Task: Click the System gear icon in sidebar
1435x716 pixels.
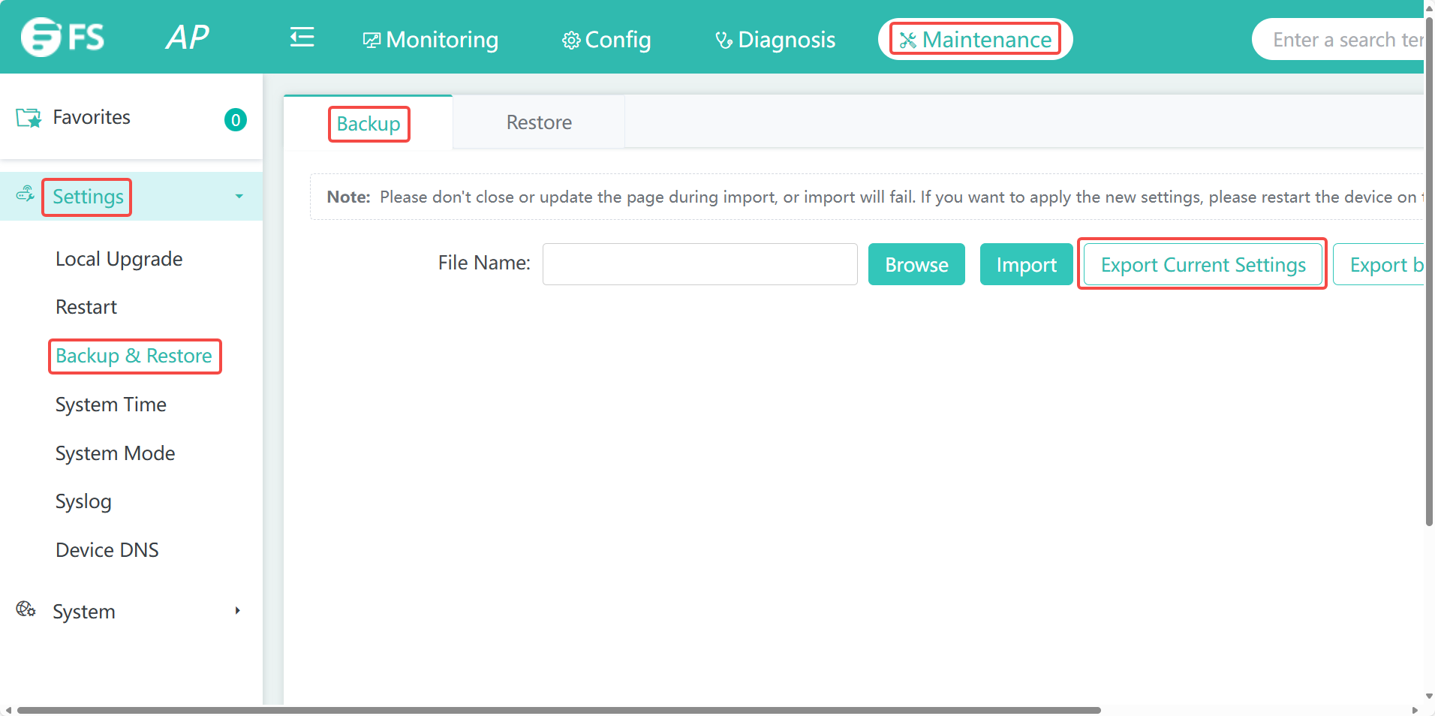Action: point(26,609)
